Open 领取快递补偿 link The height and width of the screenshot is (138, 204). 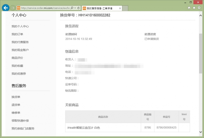coord(20,121)
